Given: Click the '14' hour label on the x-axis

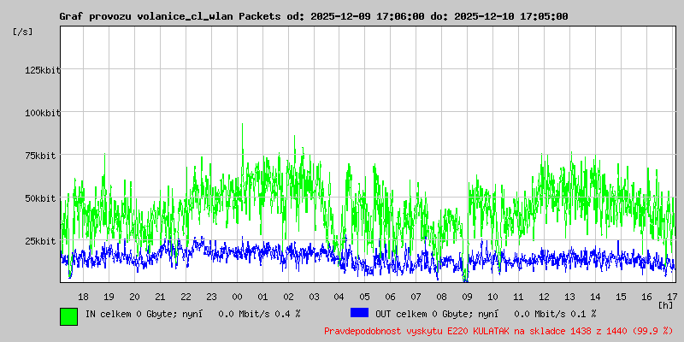Looking at the screenshot, I should click(x=595, y=297).
